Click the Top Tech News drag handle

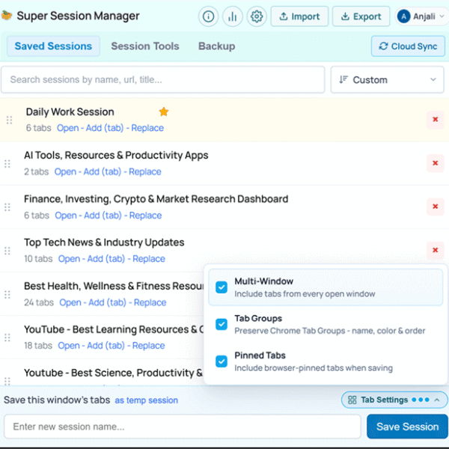pyautogui.click(x=7, y=251)
